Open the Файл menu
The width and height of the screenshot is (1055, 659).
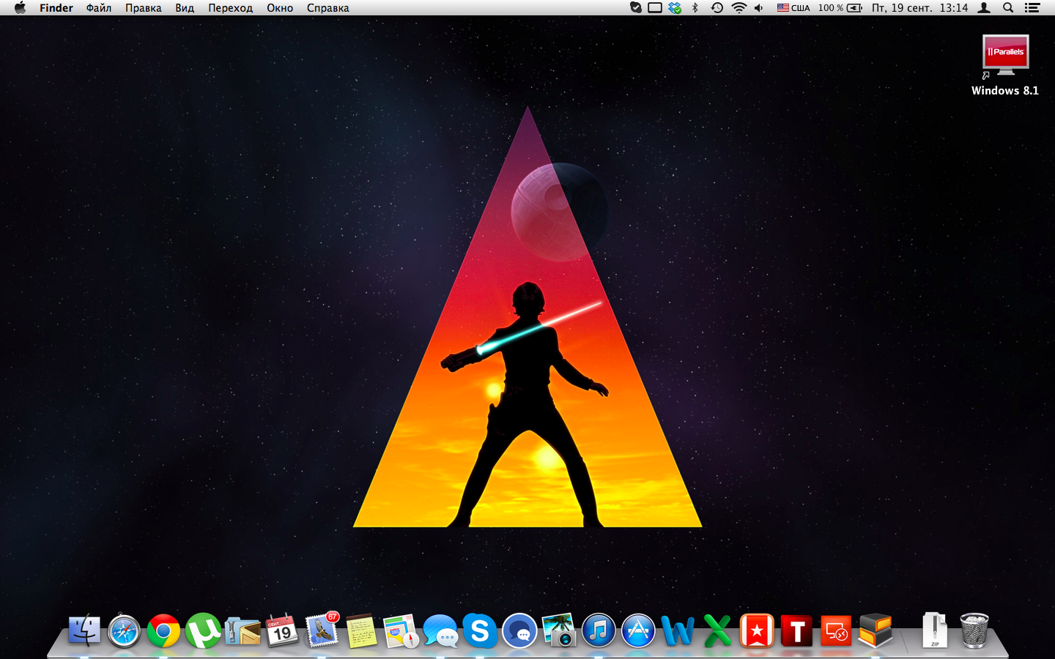pyautogui.click(x=98, y=8)
